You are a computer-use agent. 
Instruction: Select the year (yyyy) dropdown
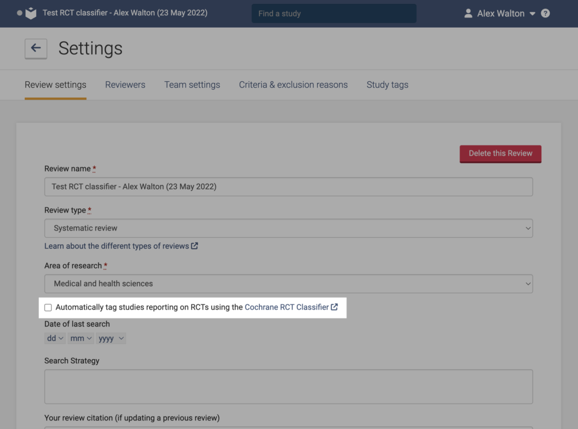click(111, 338)
